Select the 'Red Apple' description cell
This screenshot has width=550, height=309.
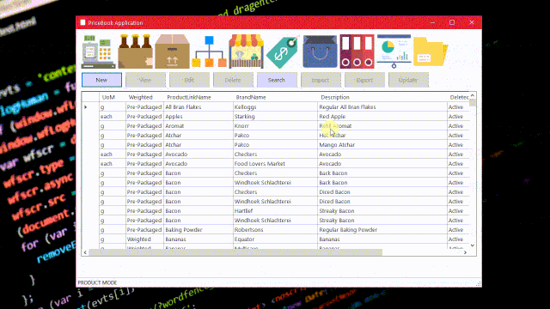382,117
